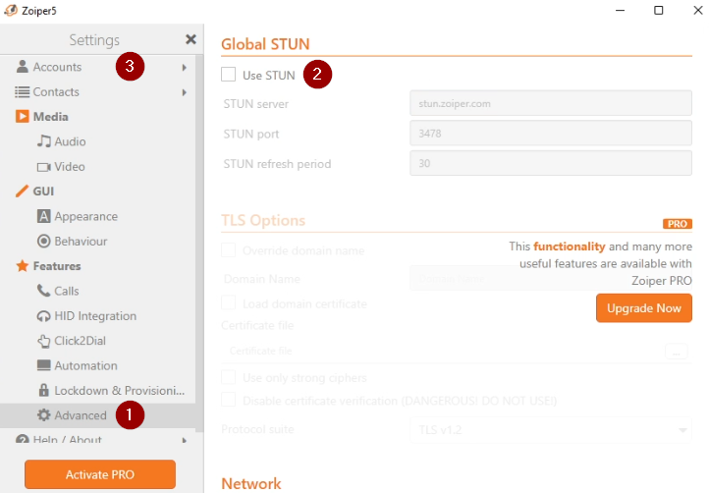709x493 pixels.
Task: Click the STUN port field
Action: 551,133
